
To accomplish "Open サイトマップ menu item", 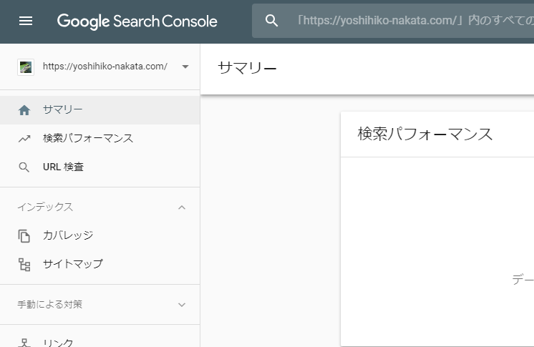I will click(99, 264).
